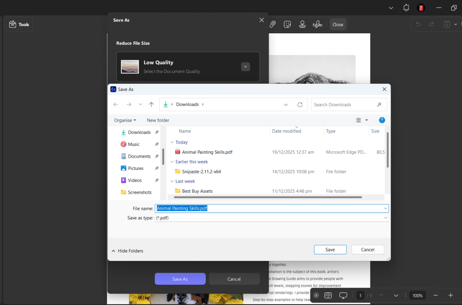Click the refresh icon in address bar
Image resolution: width=462 pixels, height=305 pixels.
tap(300, 105)
